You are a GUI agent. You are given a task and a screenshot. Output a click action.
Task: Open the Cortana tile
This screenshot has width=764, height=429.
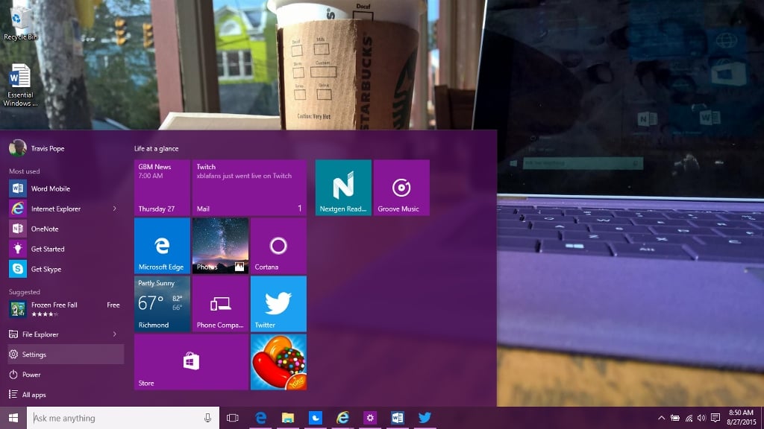click(279, 246)
